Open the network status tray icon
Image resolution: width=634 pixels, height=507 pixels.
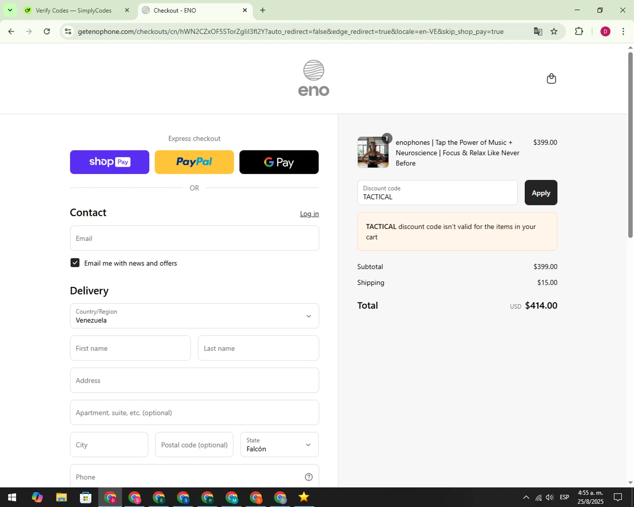pyautogui.click(x=538, y=497)
